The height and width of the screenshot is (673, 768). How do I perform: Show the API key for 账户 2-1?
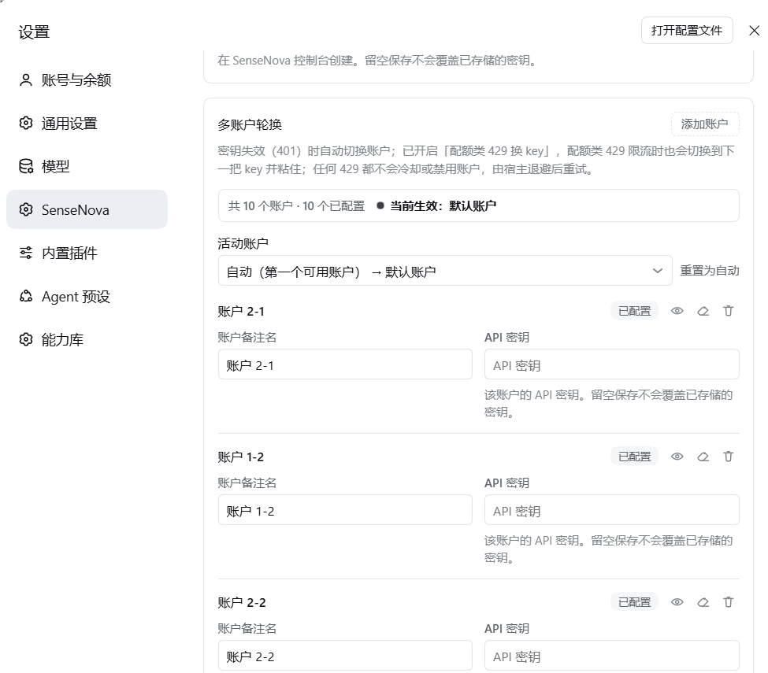click(x=677, y=311)
